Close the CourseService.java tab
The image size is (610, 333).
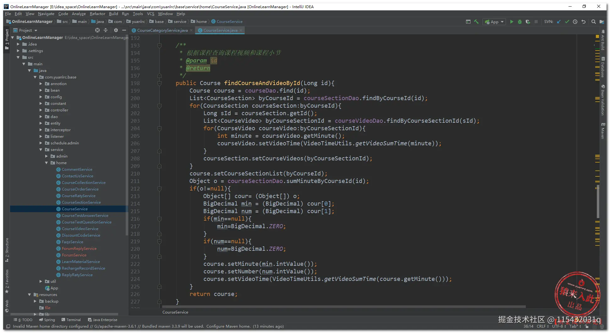[x=241, y=30]
